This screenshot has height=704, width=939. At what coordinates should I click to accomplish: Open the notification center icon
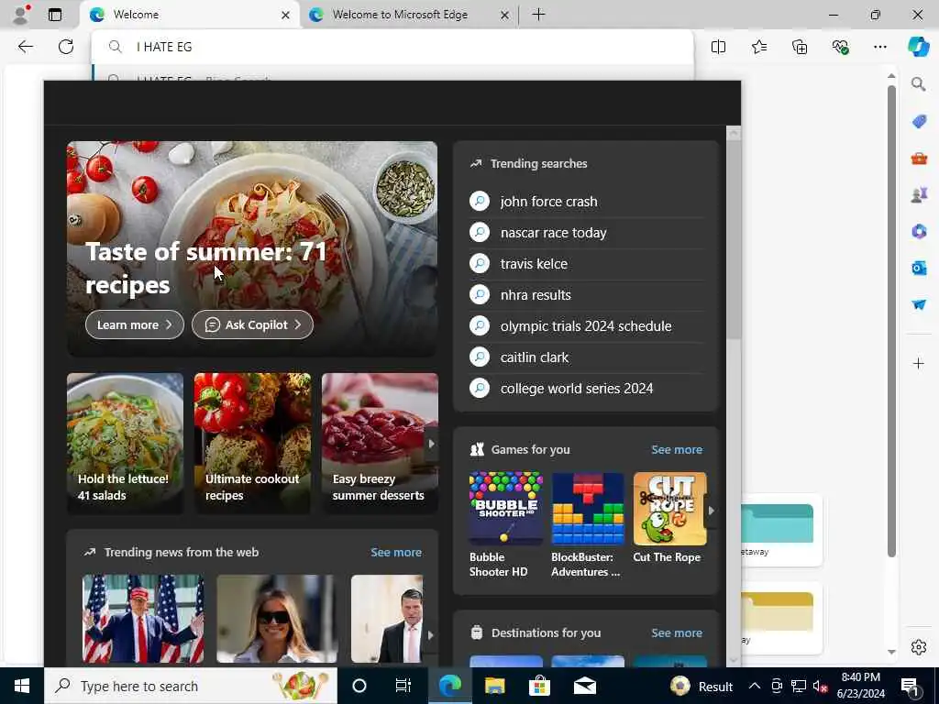[x=911, y=687]
